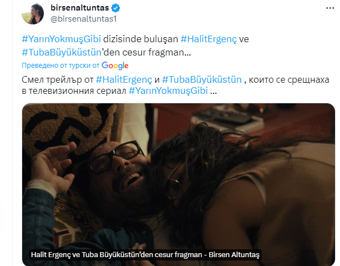
Task: Click the 'Смел трейлър от' translated text
Action: pos(58,80)
